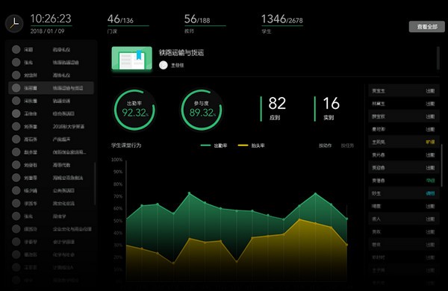Click the student row with yellow status
Image resolution: width=448 pixels, height=291 pixels.
click(403, 142)
